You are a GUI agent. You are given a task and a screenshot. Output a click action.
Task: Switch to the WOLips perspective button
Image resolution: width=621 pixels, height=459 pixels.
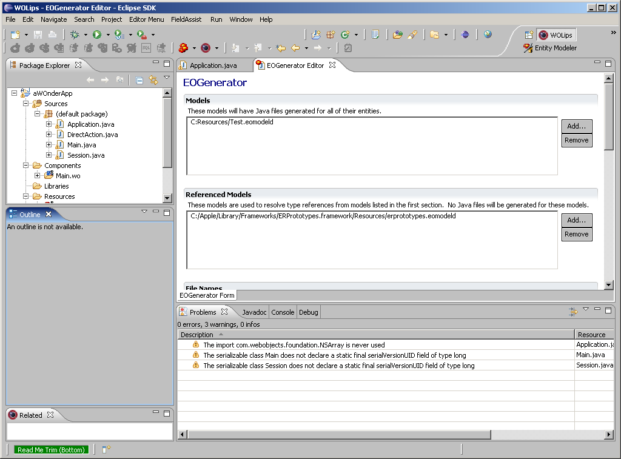pyautogui.click(x=556, y=35)
